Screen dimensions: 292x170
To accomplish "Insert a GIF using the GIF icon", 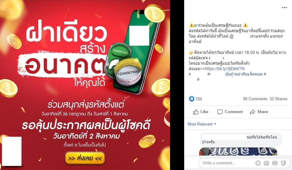I will pos(275,163).
